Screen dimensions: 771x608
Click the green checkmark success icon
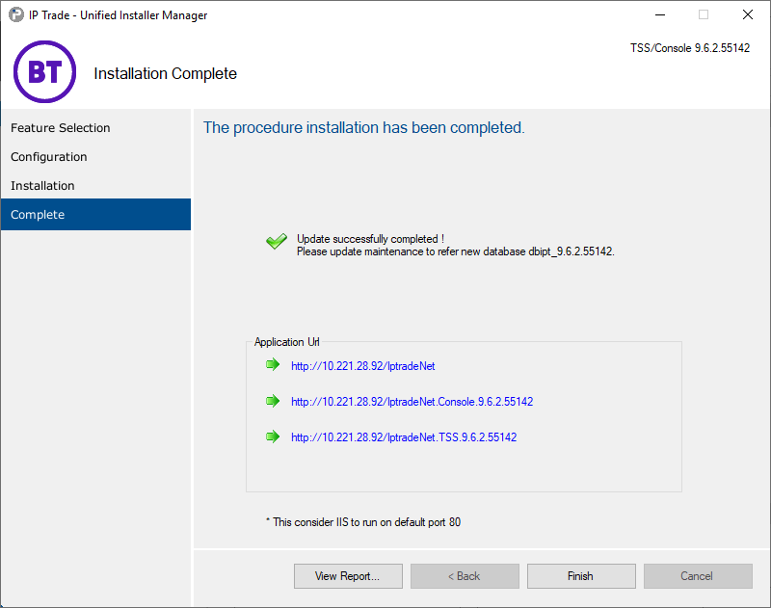coord(277,241)
